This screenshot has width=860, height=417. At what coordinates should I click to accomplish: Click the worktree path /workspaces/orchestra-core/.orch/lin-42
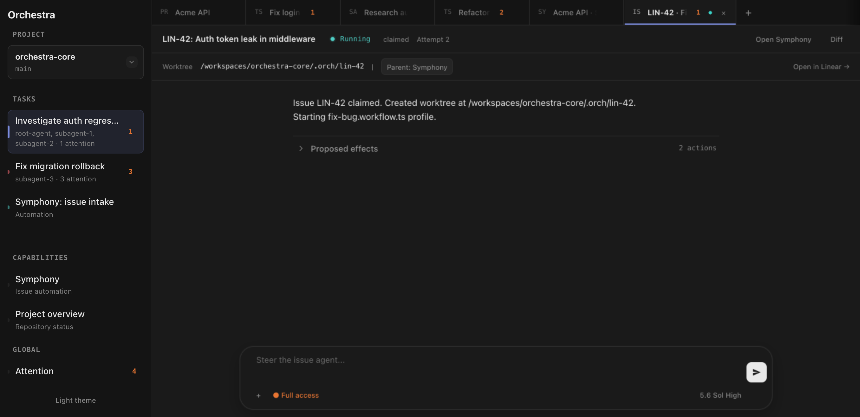pyautogui.click(x=282, y=66)
